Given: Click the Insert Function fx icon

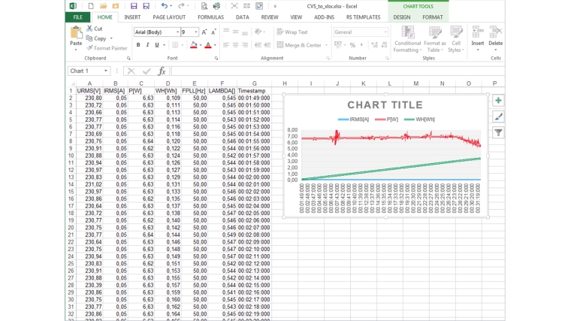Looking at the screenshot, I should [162, 71].
